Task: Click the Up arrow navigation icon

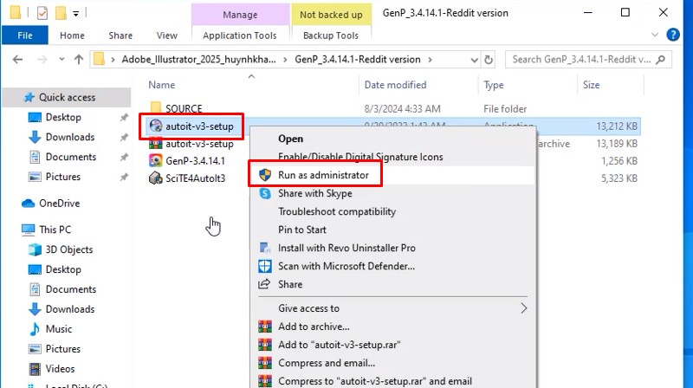Action: point(79,60)
